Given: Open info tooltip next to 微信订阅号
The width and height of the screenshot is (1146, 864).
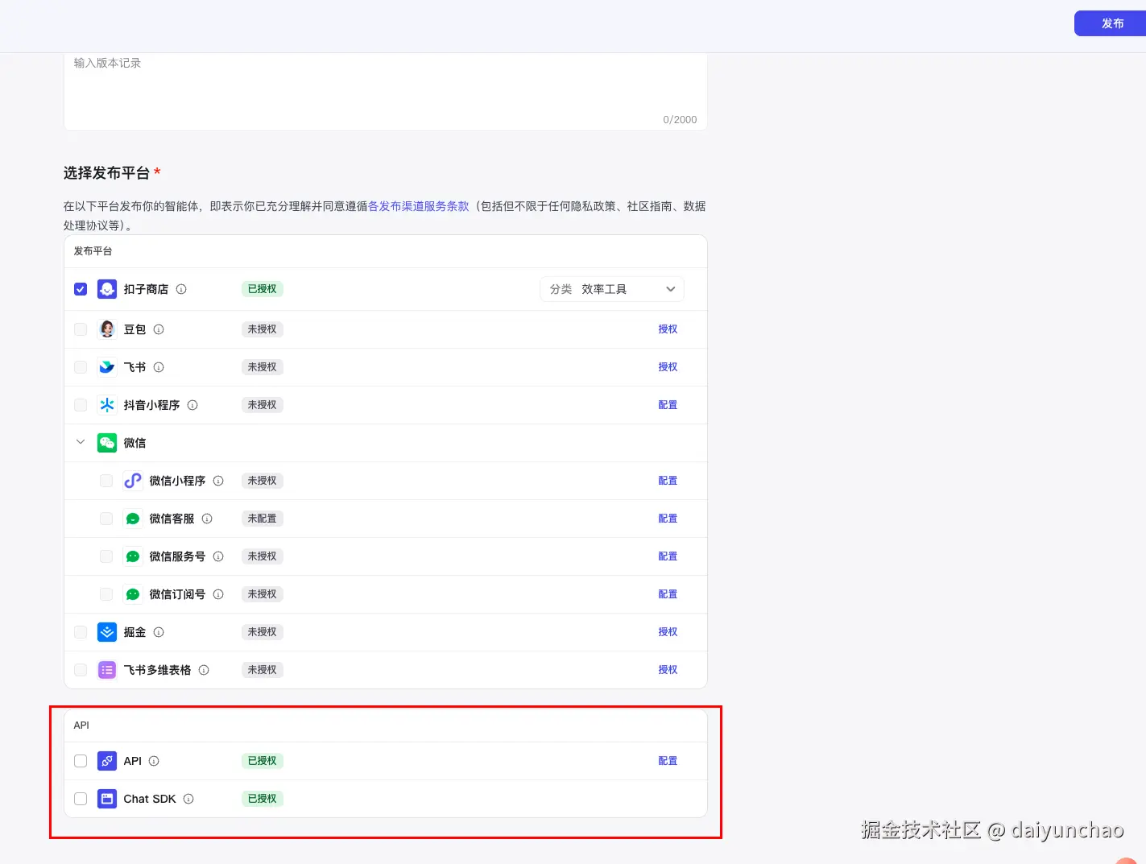Looking at the screenshot, I should coord(218,594).
